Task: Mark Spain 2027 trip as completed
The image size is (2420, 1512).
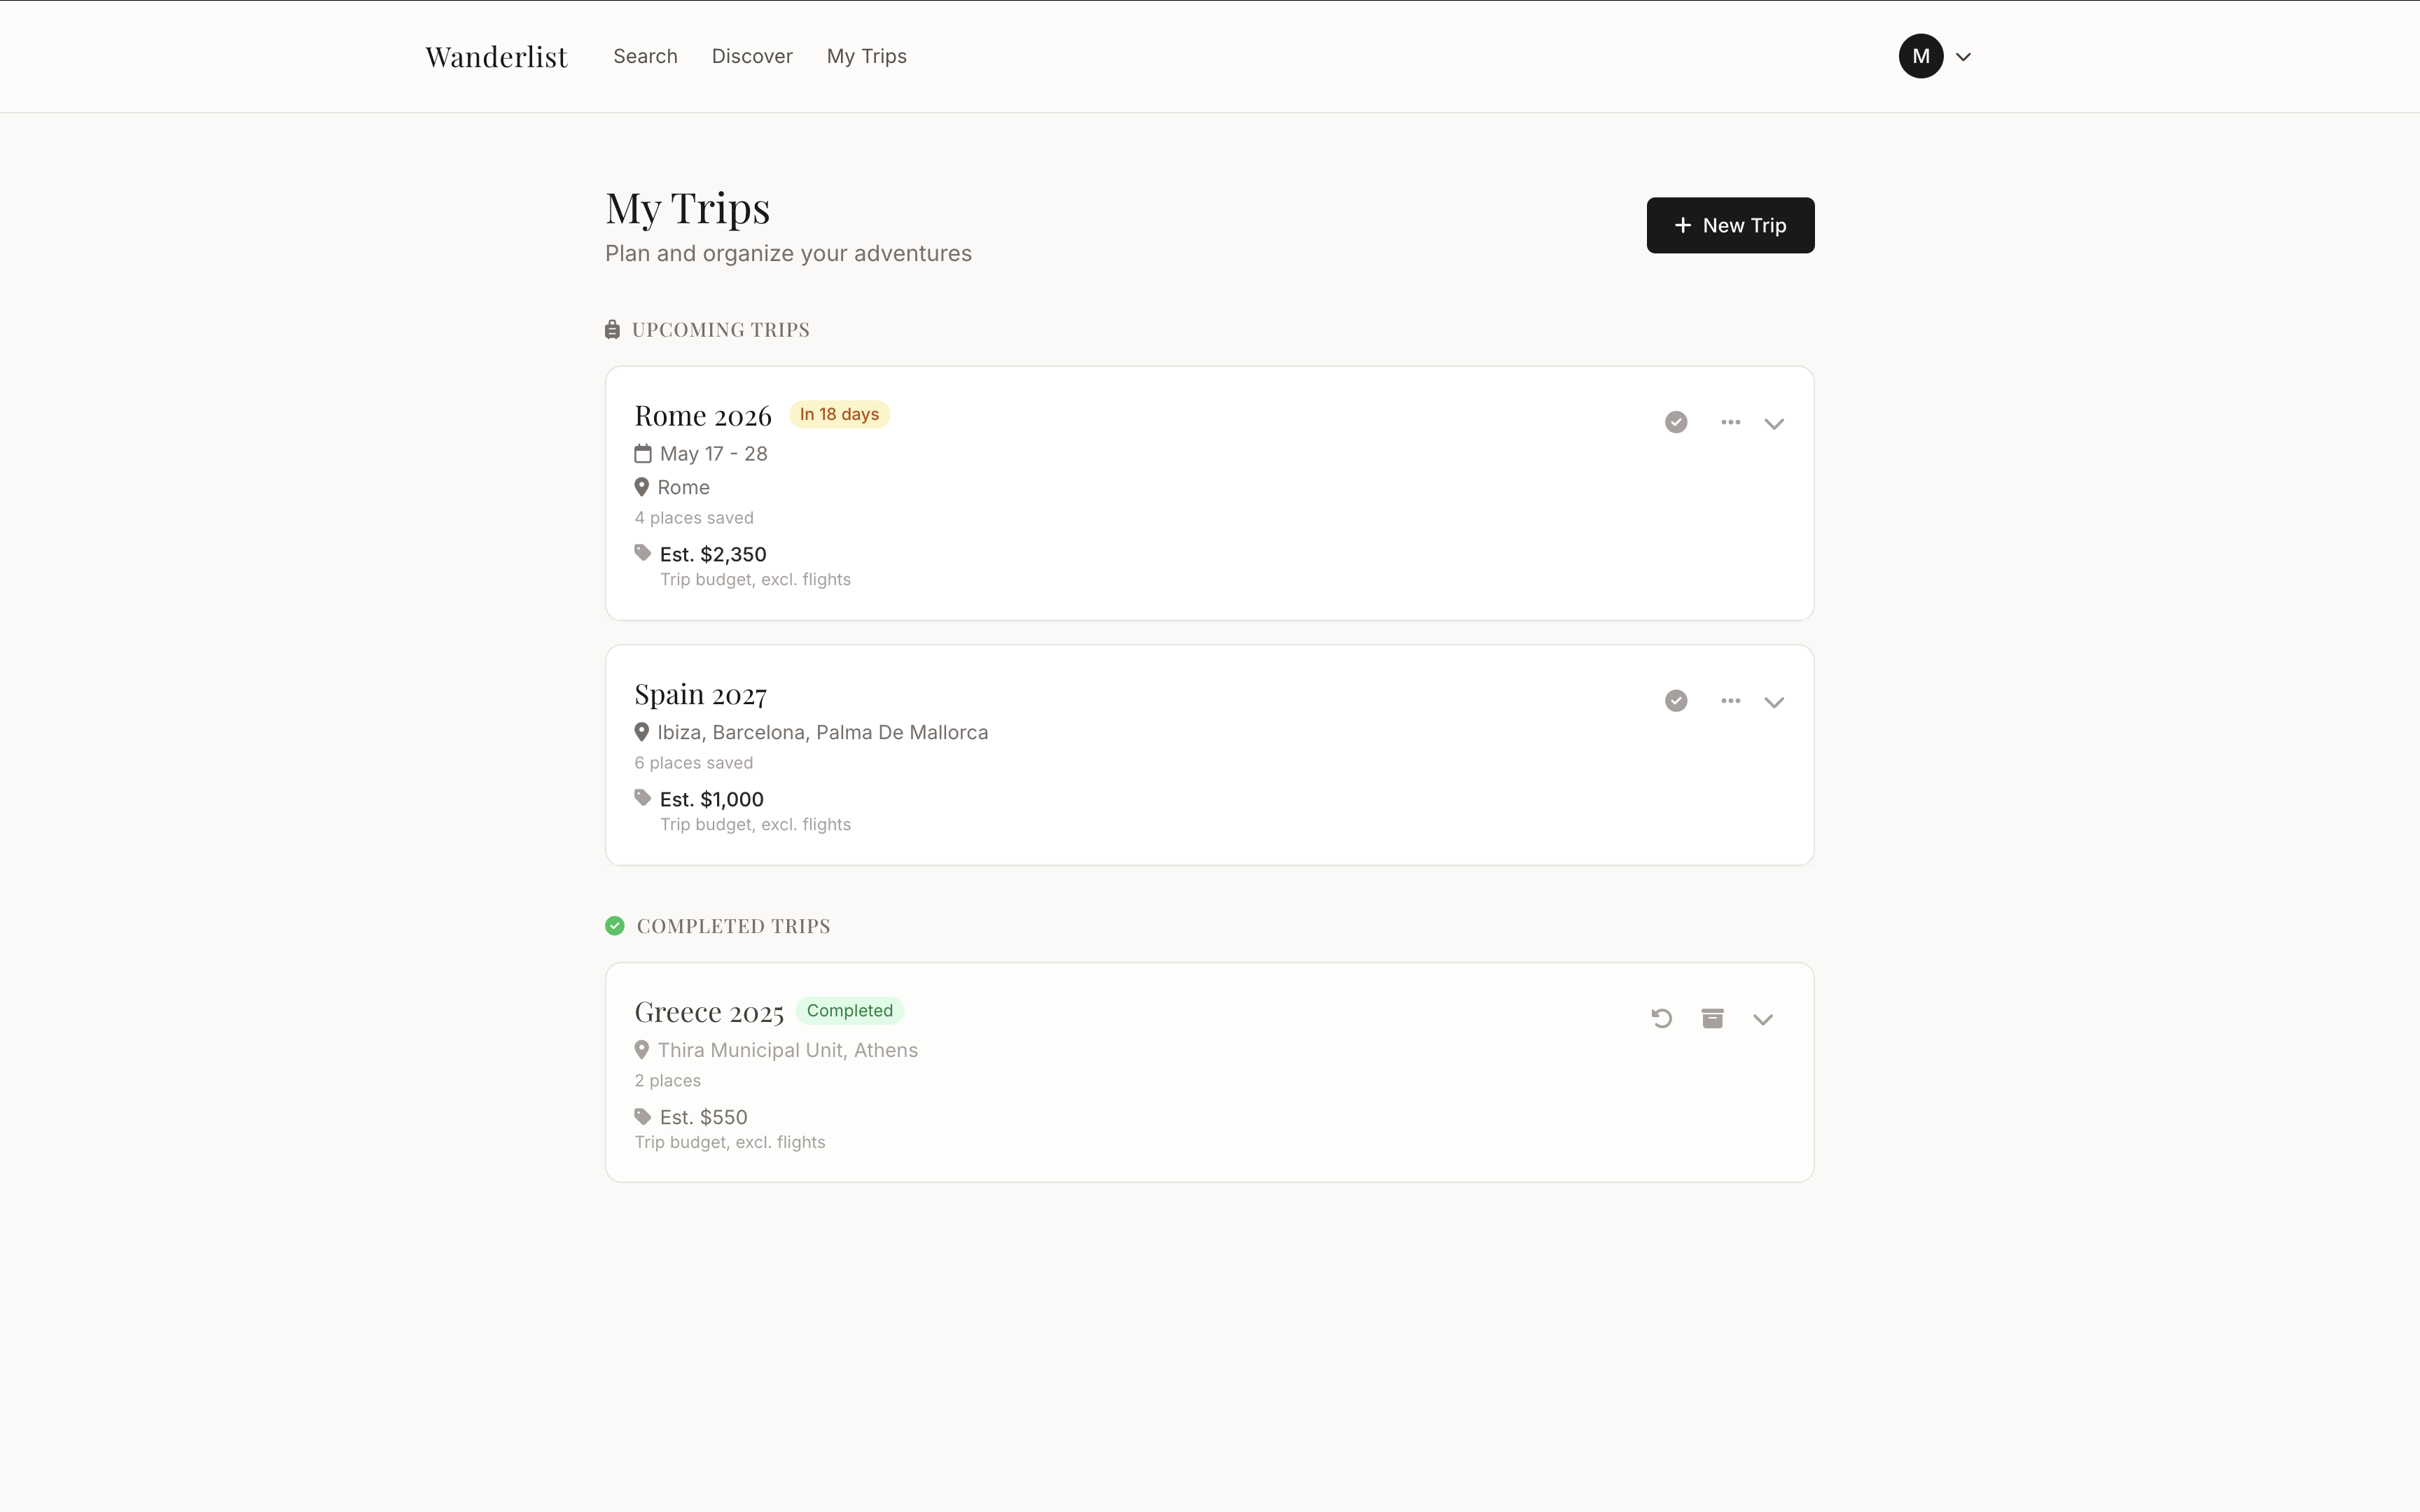Action: coord(1676,700)
